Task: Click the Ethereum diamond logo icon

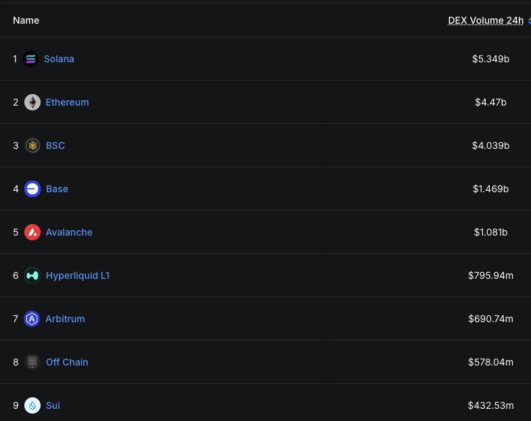Action: pos(32,102)
